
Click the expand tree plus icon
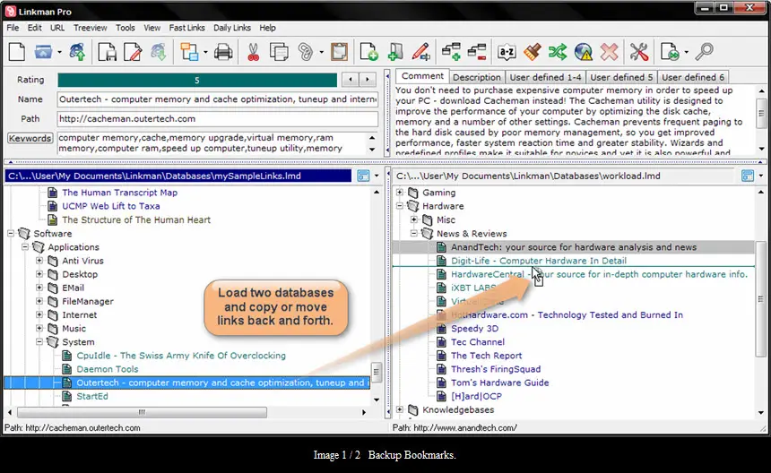[x=451, y=52]
